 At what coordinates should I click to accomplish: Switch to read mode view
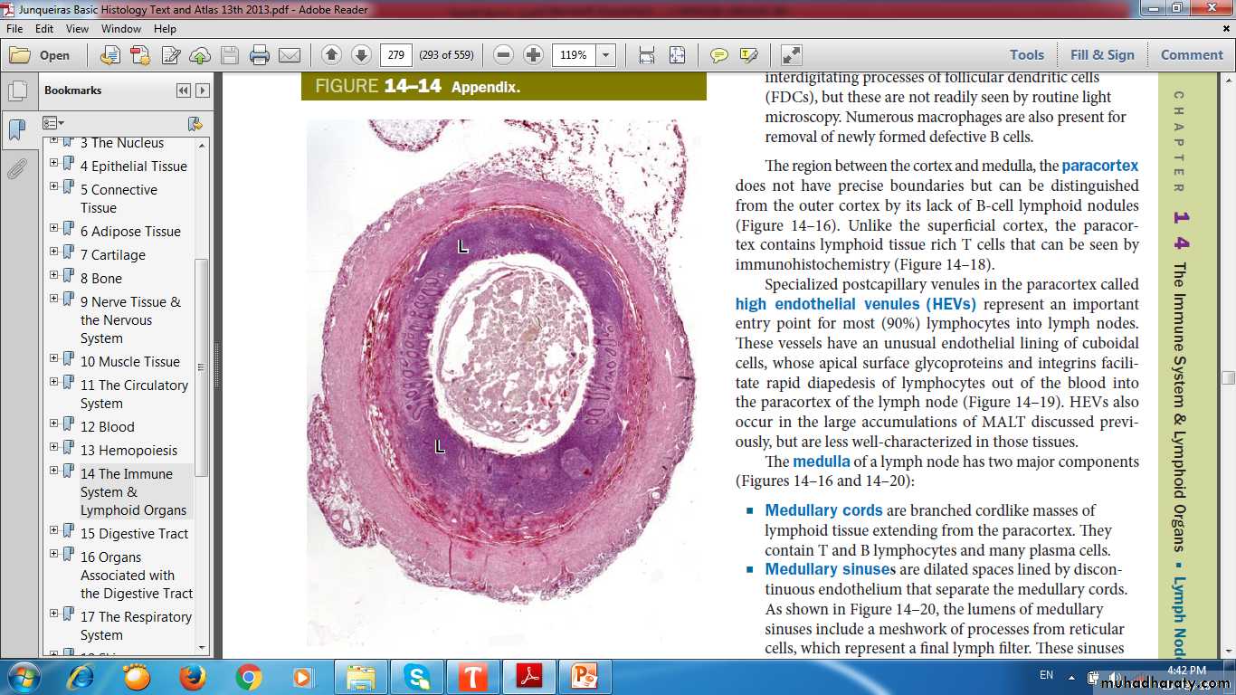(x=791, y=55)
